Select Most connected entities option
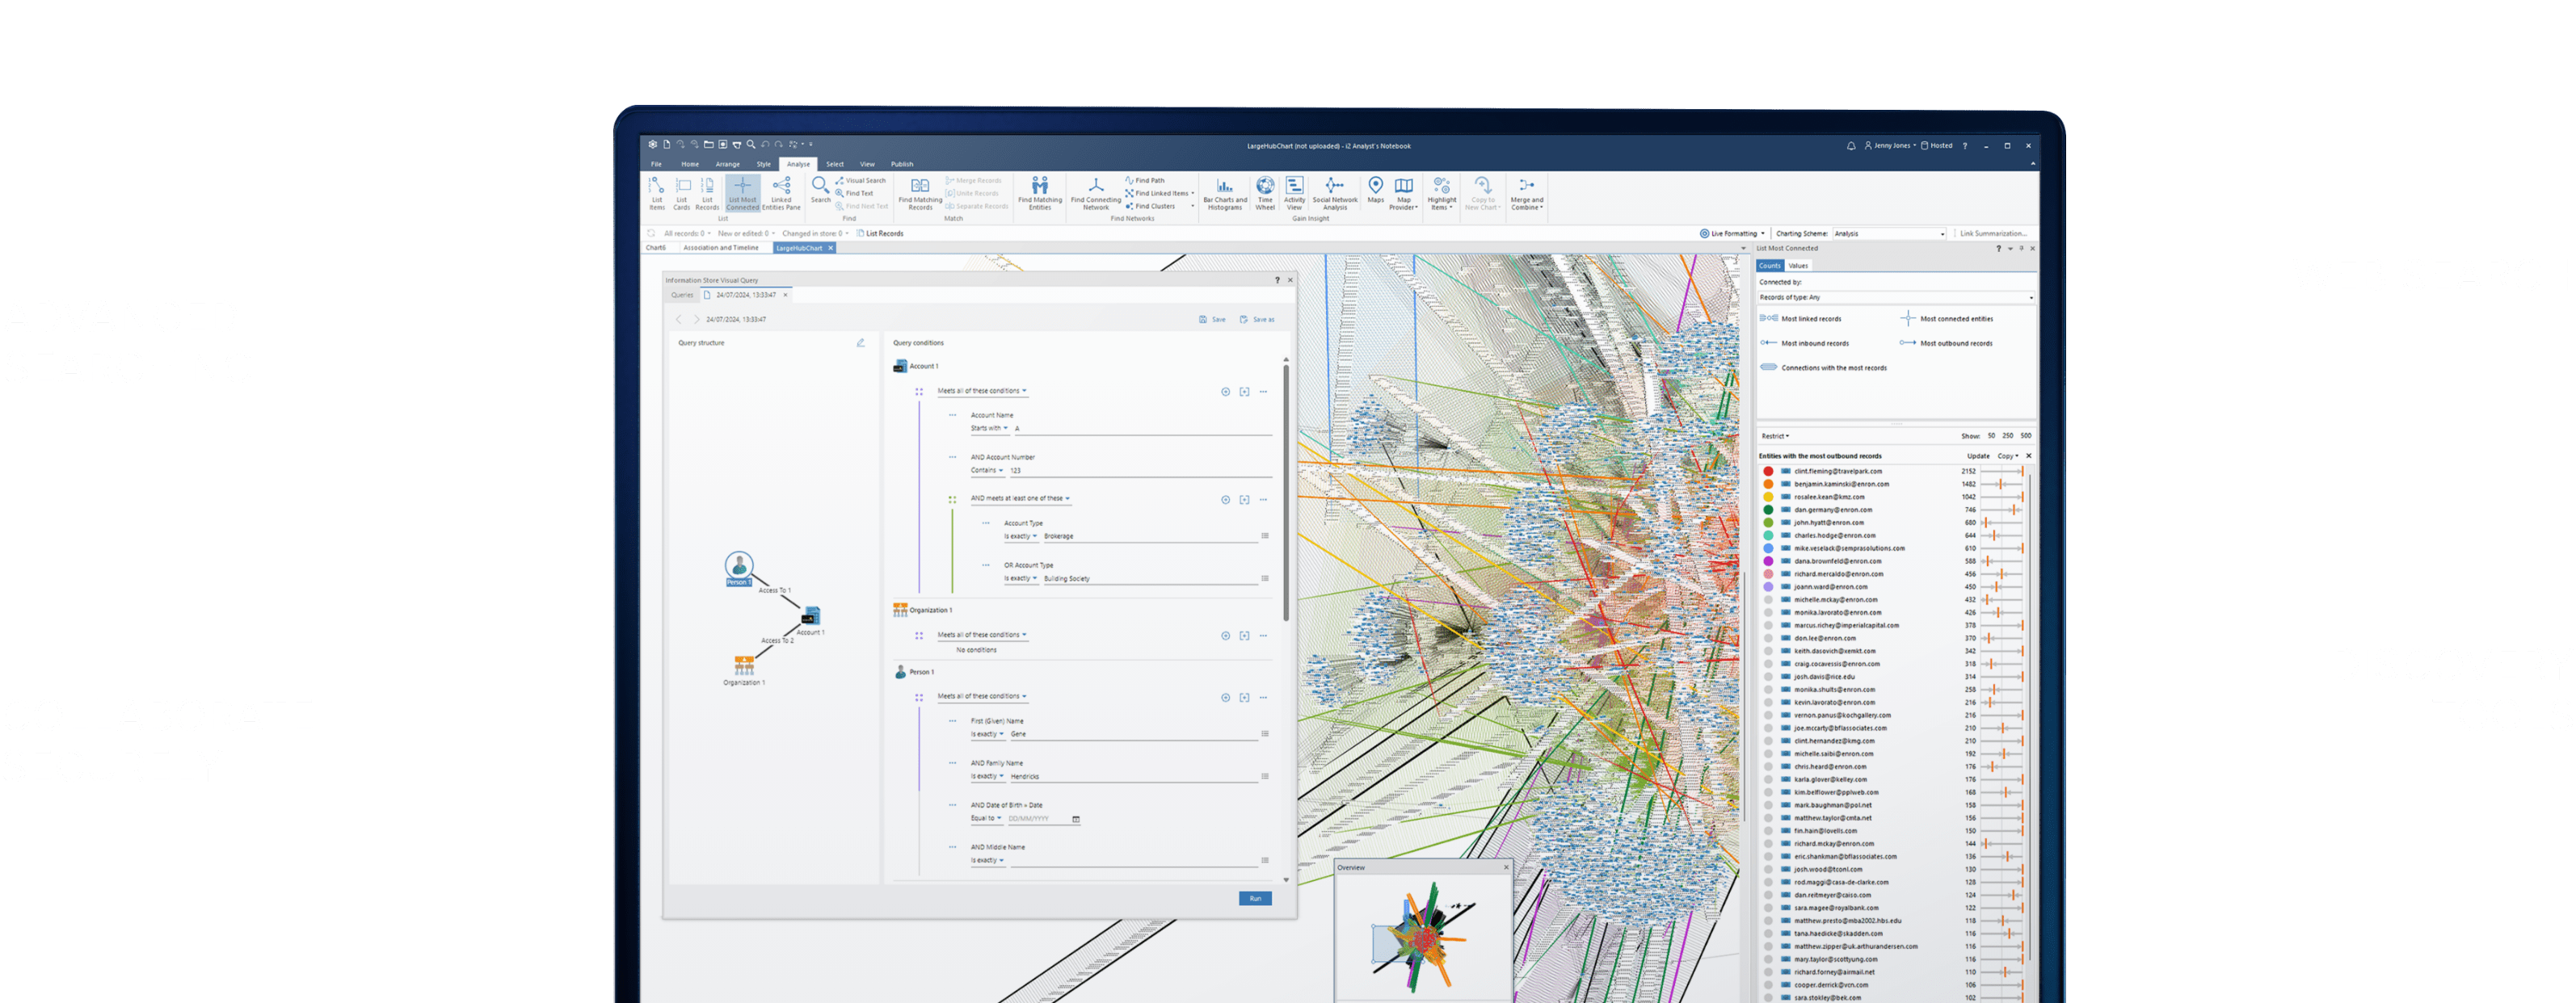This screenshot has width=2576, height=1003. coord(1956,317)
